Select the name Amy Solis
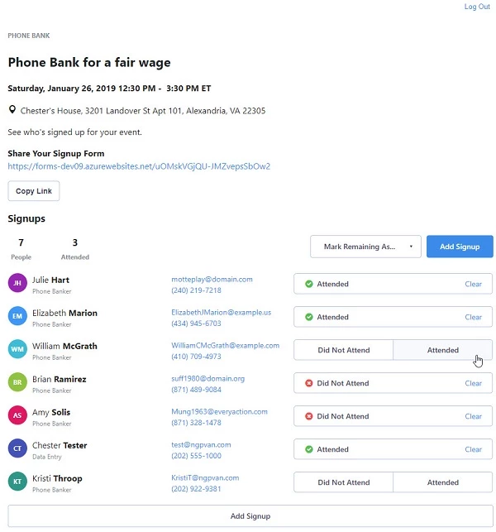 (51, 412)
